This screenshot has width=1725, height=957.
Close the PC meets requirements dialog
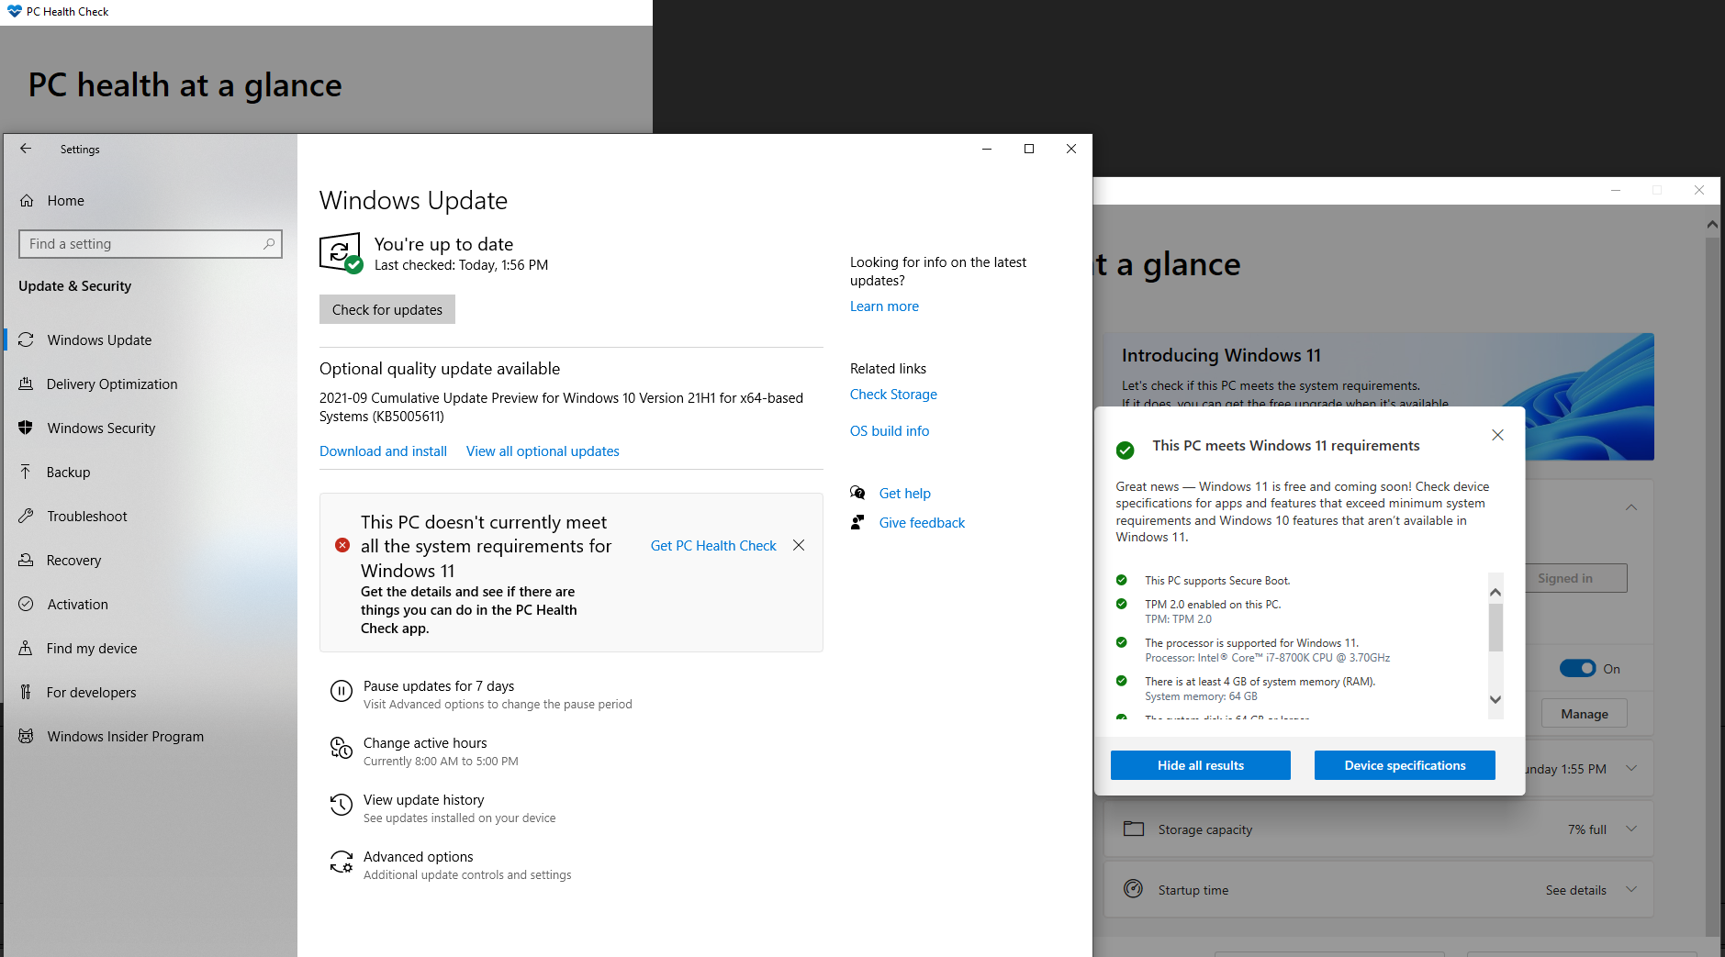[1497, 435]
